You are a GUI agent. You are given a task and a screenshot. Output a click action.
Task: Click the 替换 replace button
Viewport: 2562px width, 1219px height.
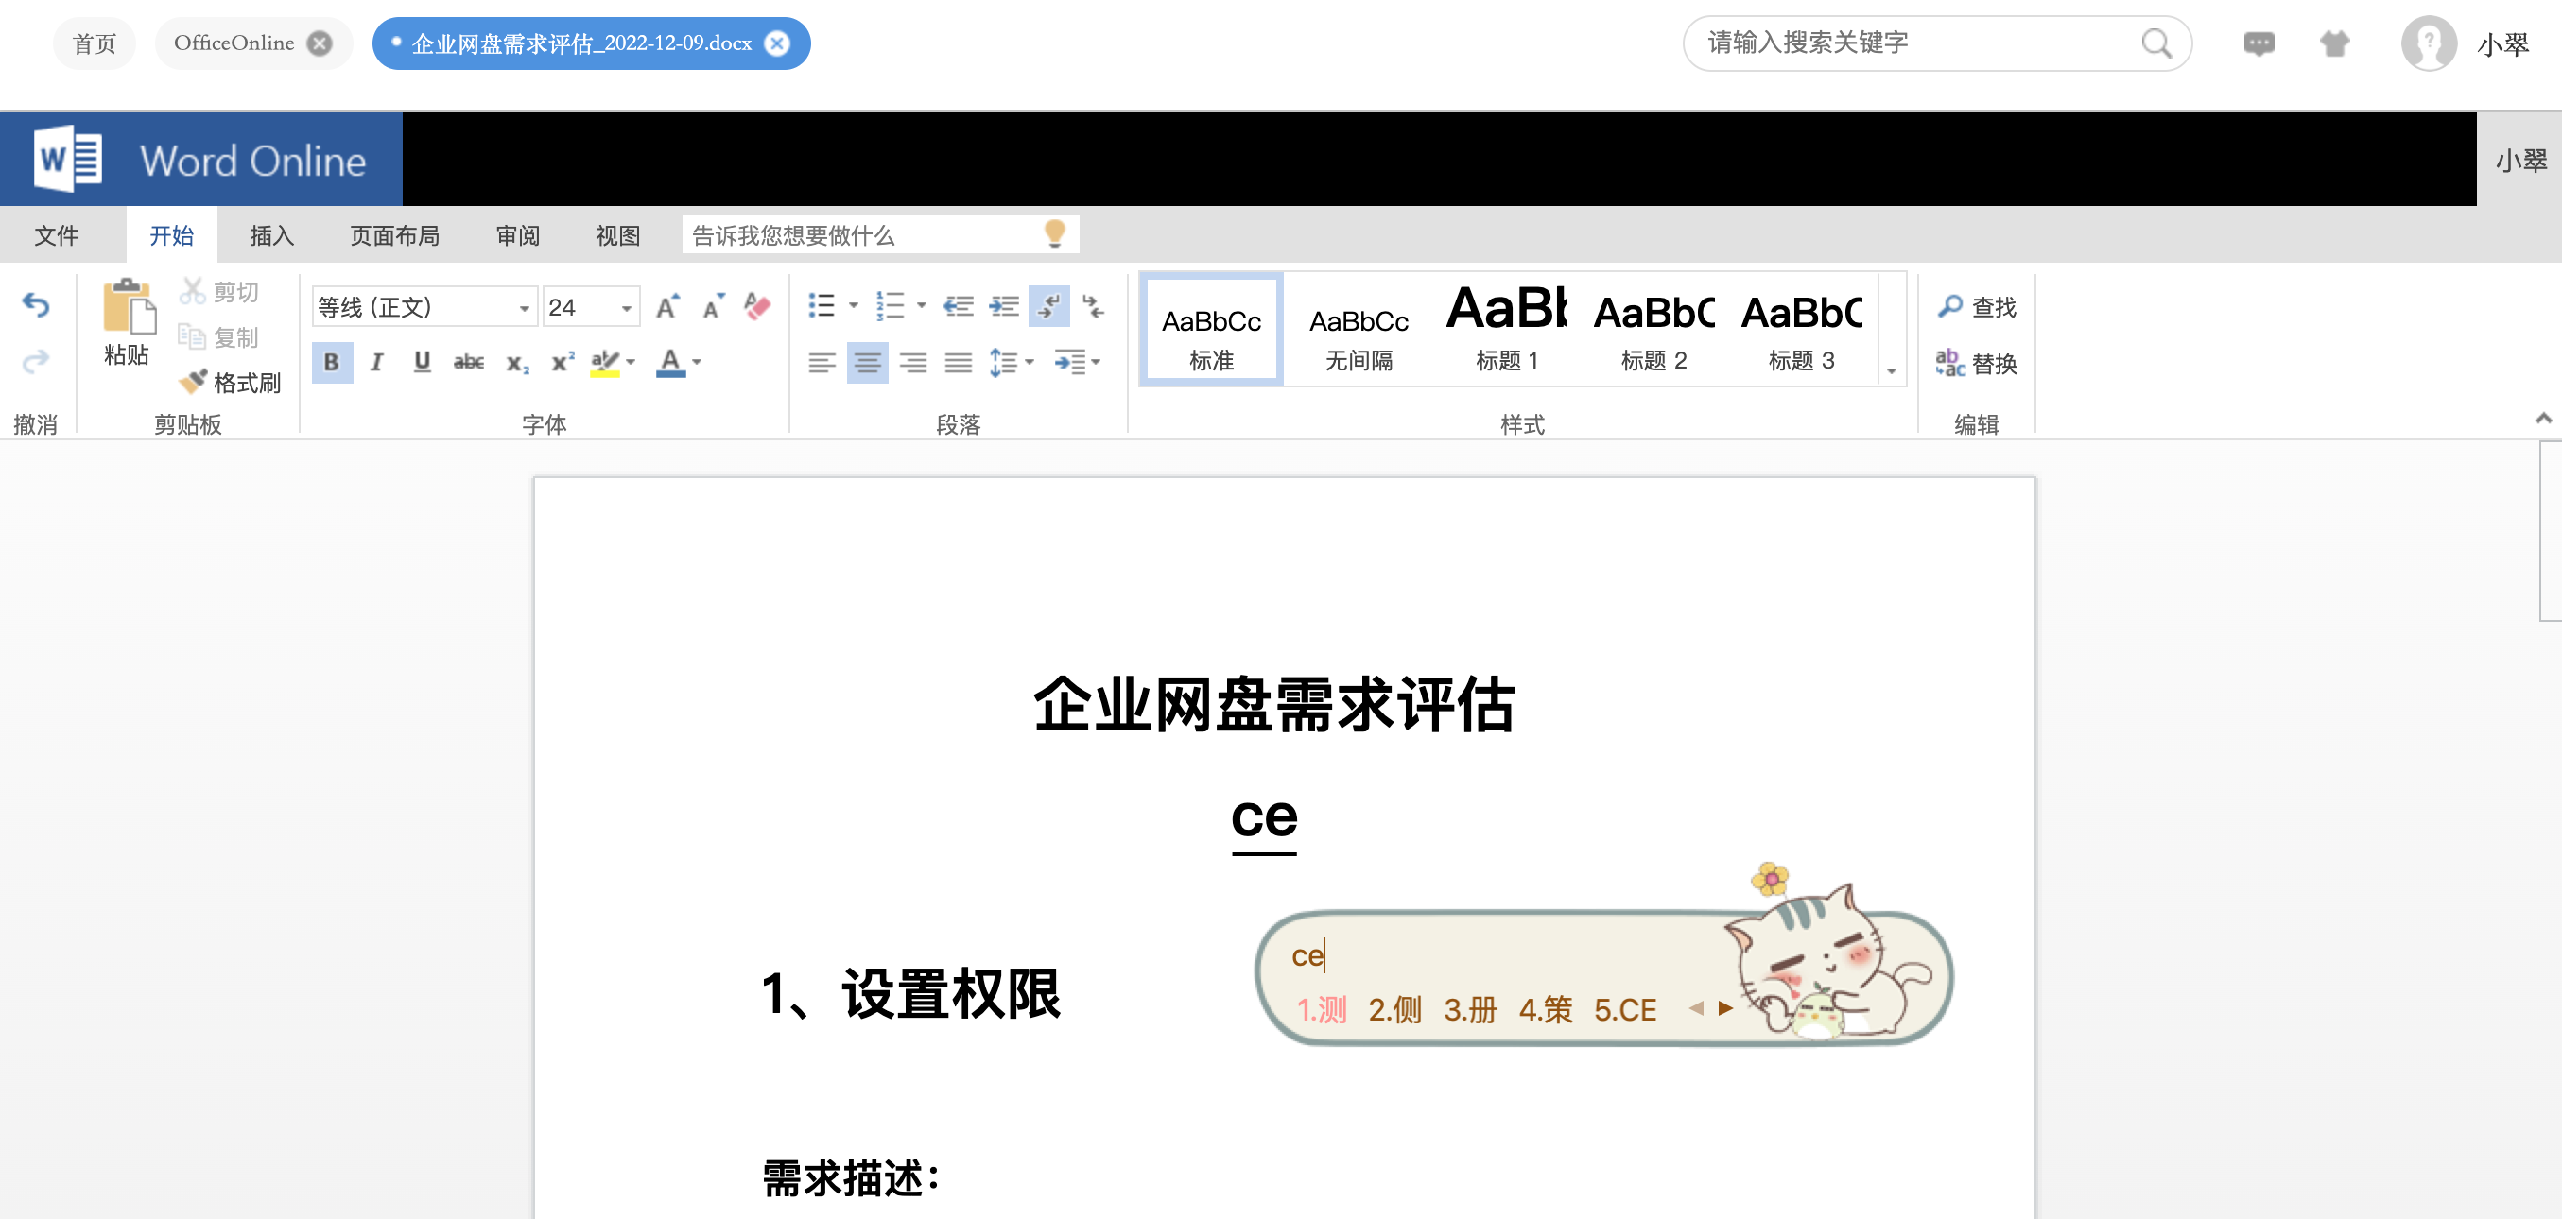click(1977, 363)
